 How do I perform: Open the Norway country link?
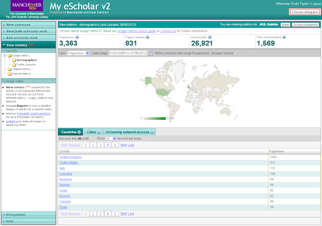pyautogui.click(x=65, y=185)
